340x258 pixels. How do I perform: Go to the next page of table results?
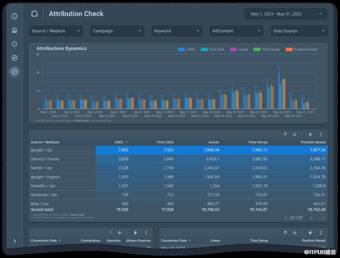323,218
